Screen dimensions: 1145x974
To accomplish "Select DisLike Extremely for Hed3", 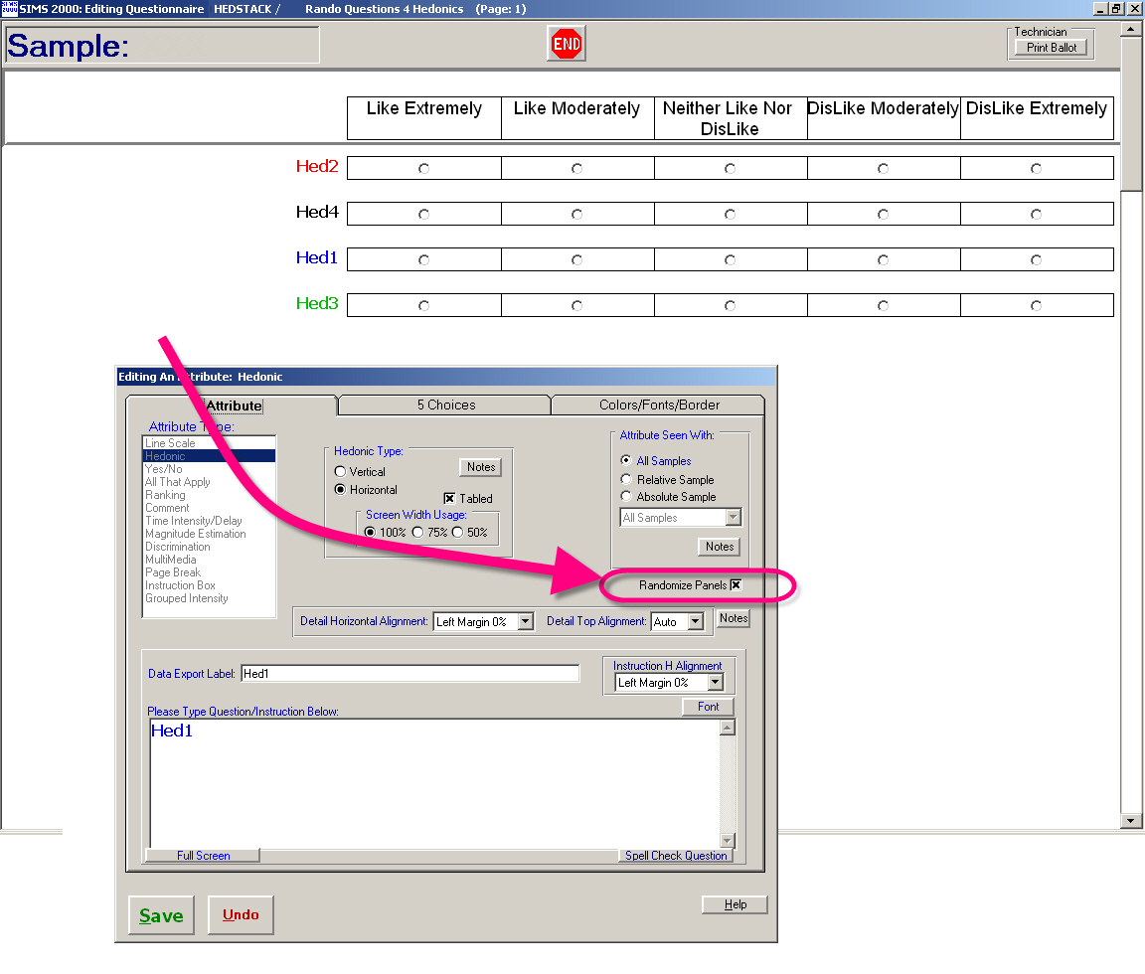I will (1036, 306).
